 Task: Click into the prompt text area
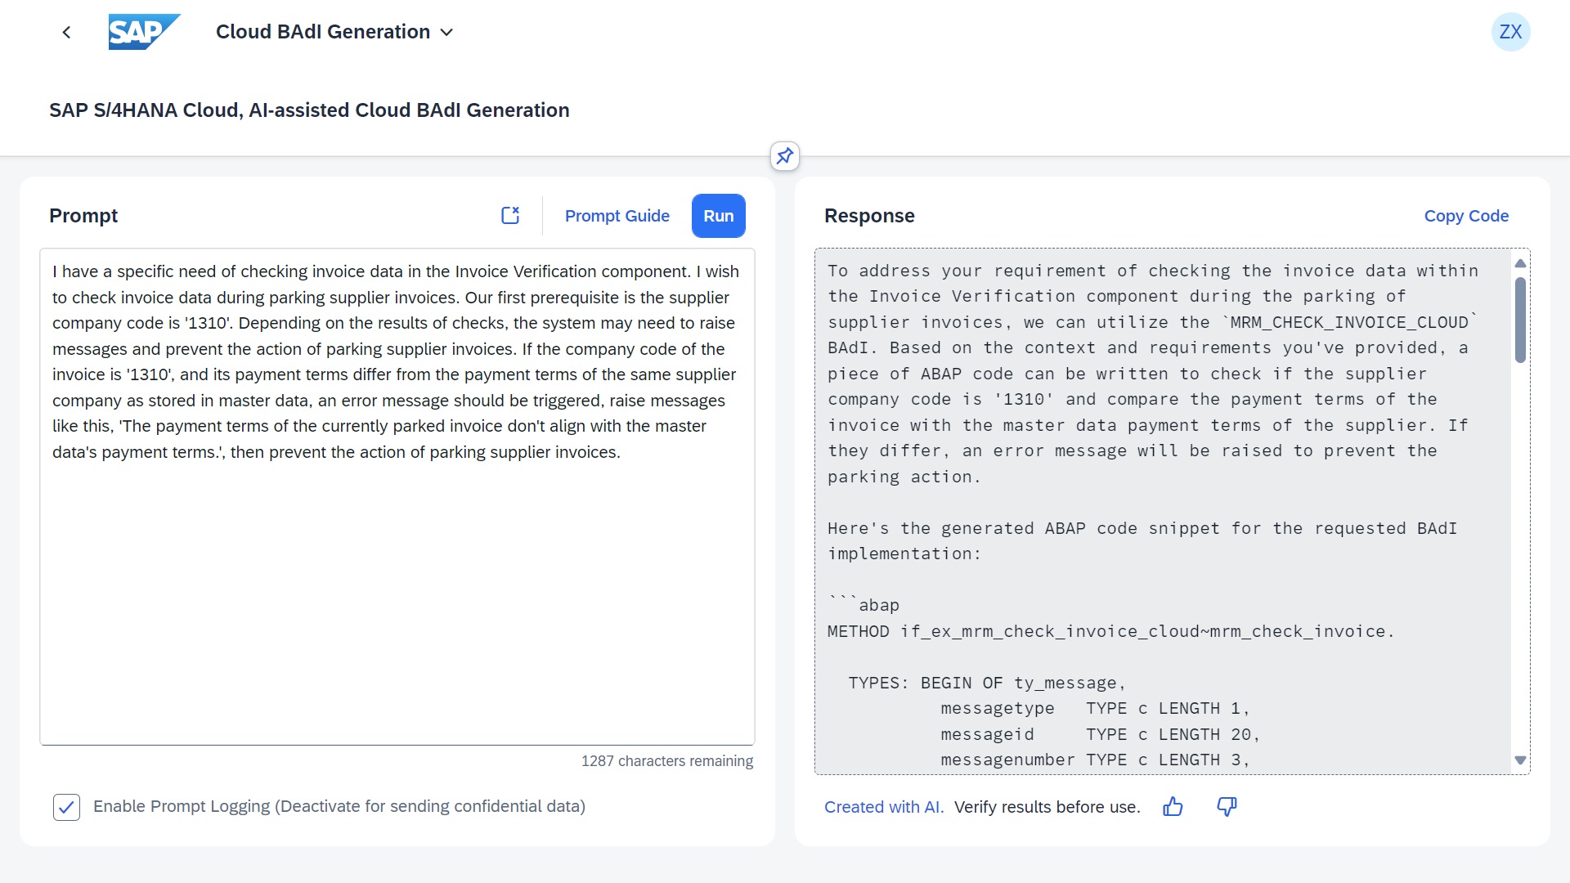click(x=397, y=496)
